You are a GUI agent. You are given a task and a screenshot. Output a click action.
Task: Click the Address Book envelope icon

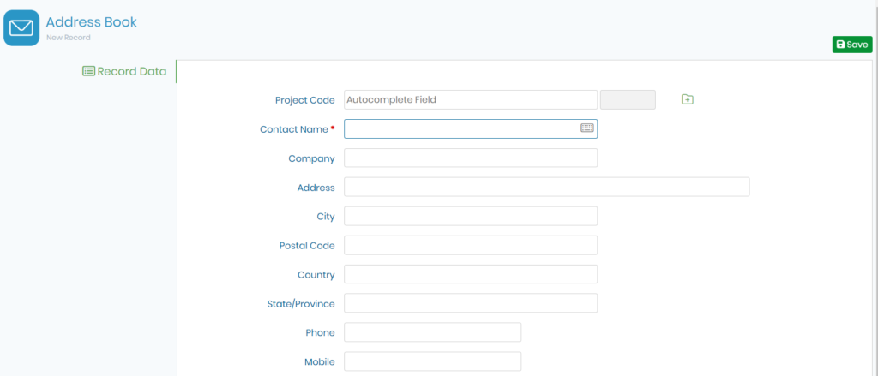21,27
